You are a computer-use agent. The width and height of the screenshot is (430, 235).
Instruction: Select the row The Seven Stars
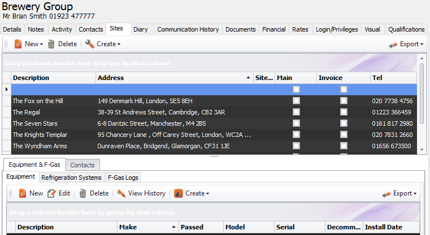coord(214,123)
